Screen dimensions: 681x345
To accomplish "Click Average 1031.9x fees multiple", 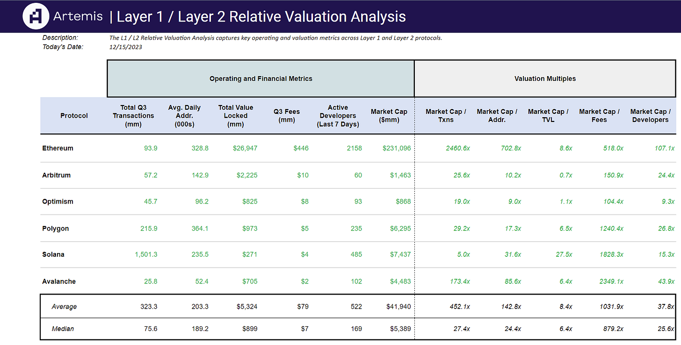I will (611, 307).
